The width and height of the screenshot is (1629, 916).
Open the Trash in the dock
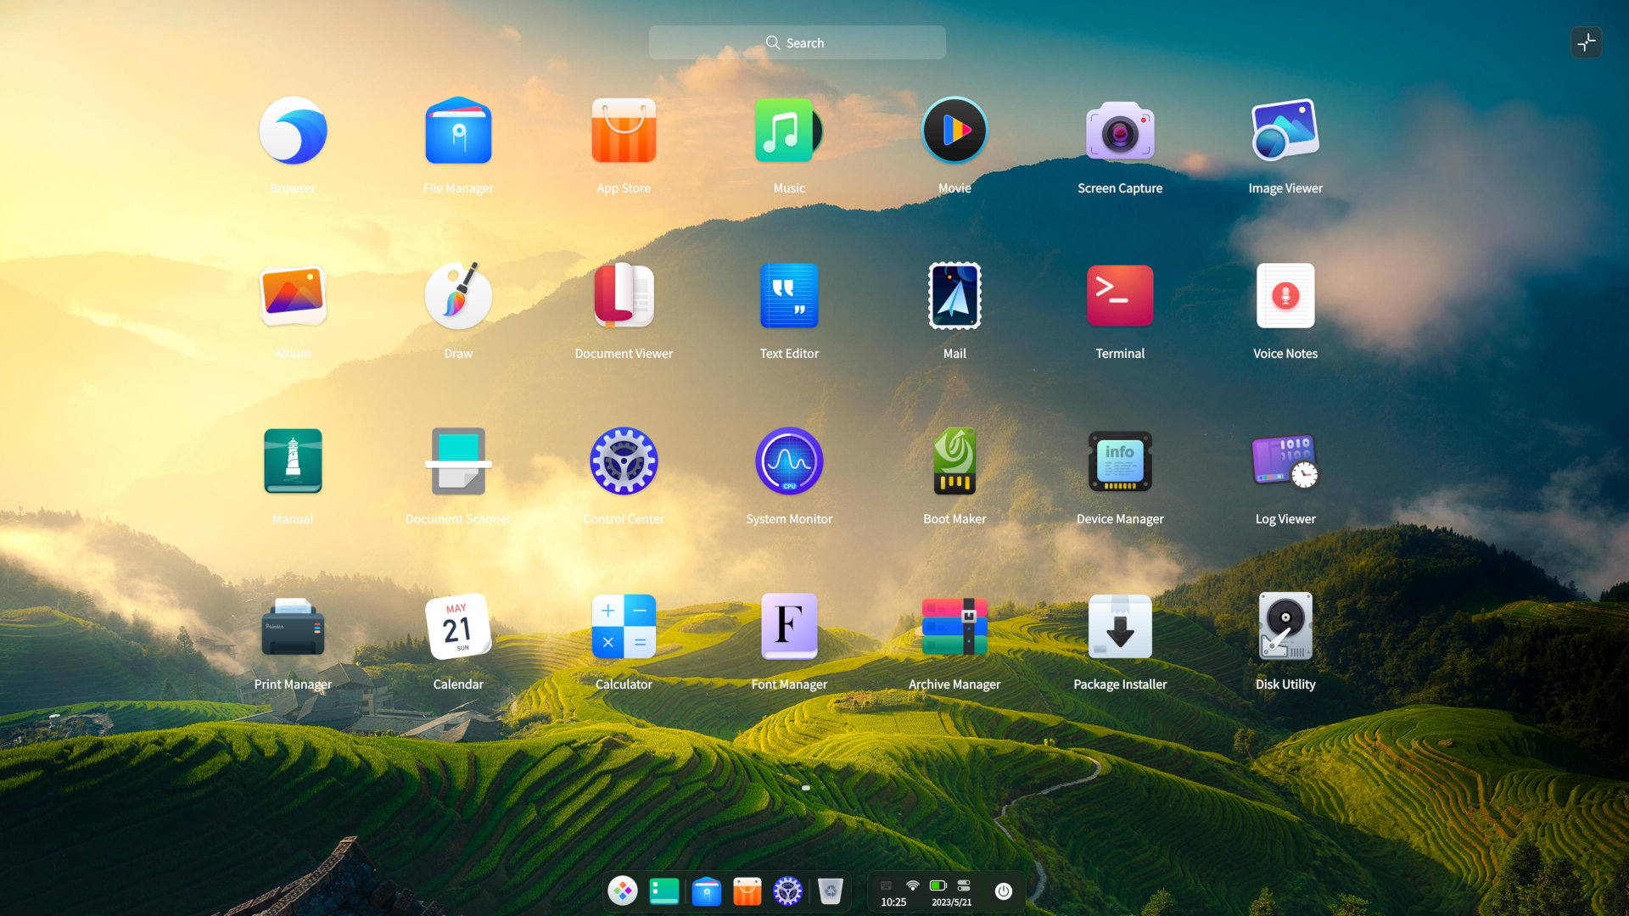(830, 891)
